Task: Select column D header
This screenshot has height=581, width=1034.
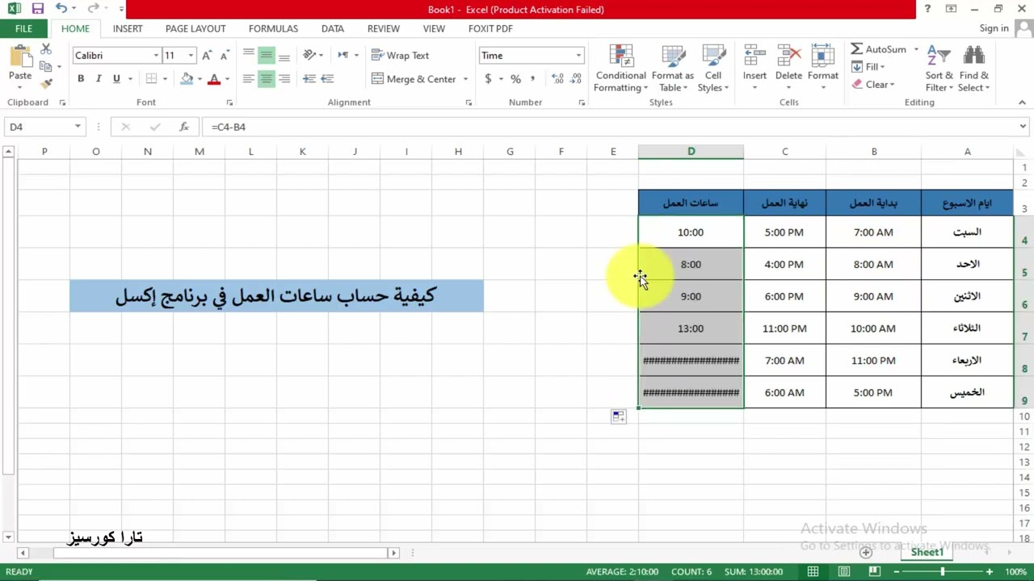Action: tap(691, 152)
